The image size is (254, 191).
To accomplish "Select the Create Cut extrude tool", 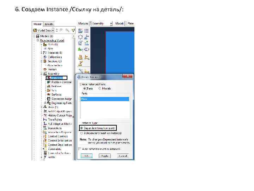I will (80, 57).
